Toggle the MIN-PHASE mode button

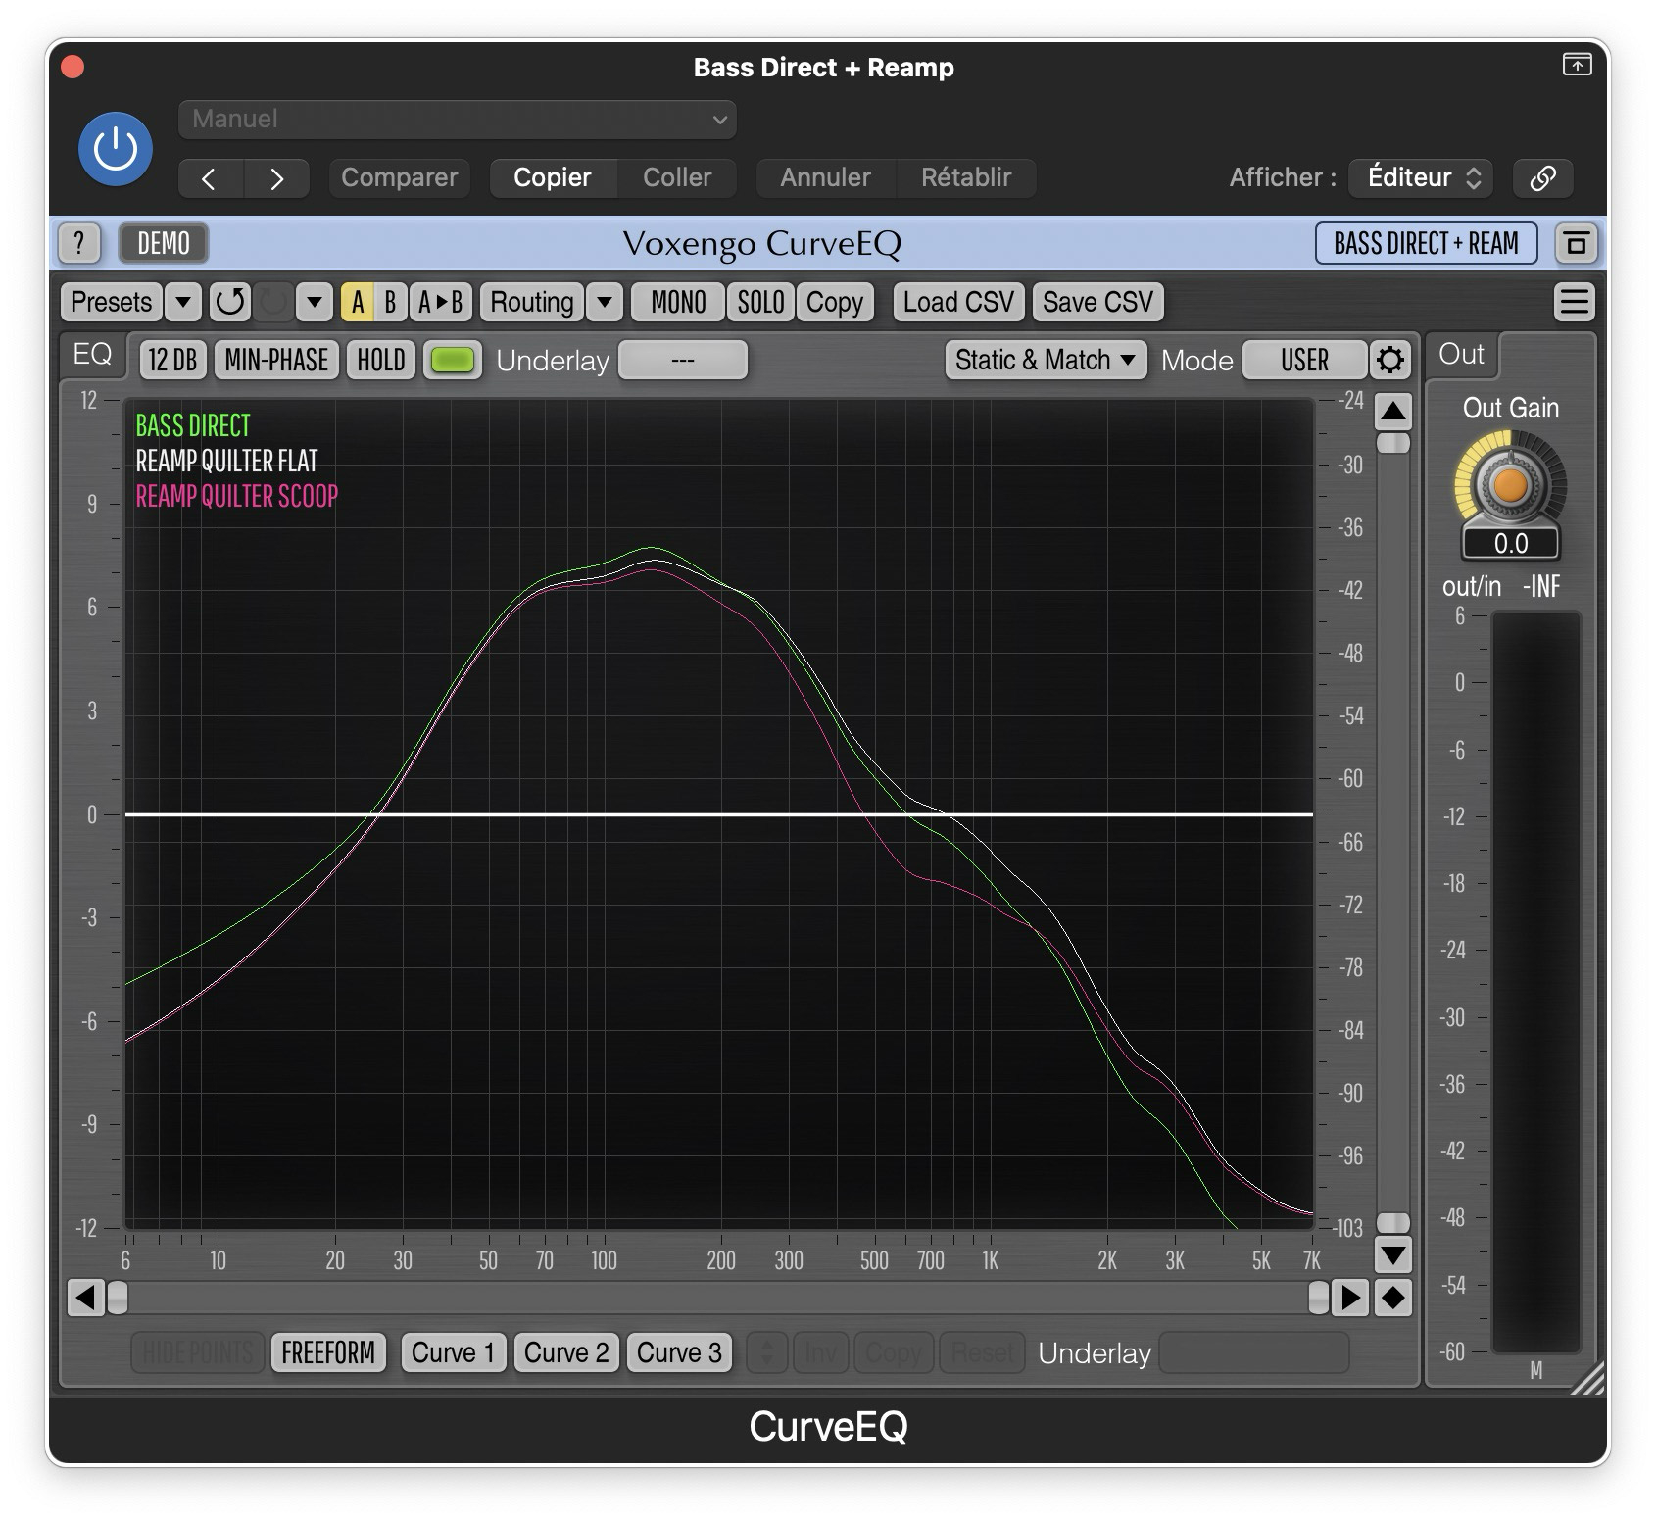point(276,361)
